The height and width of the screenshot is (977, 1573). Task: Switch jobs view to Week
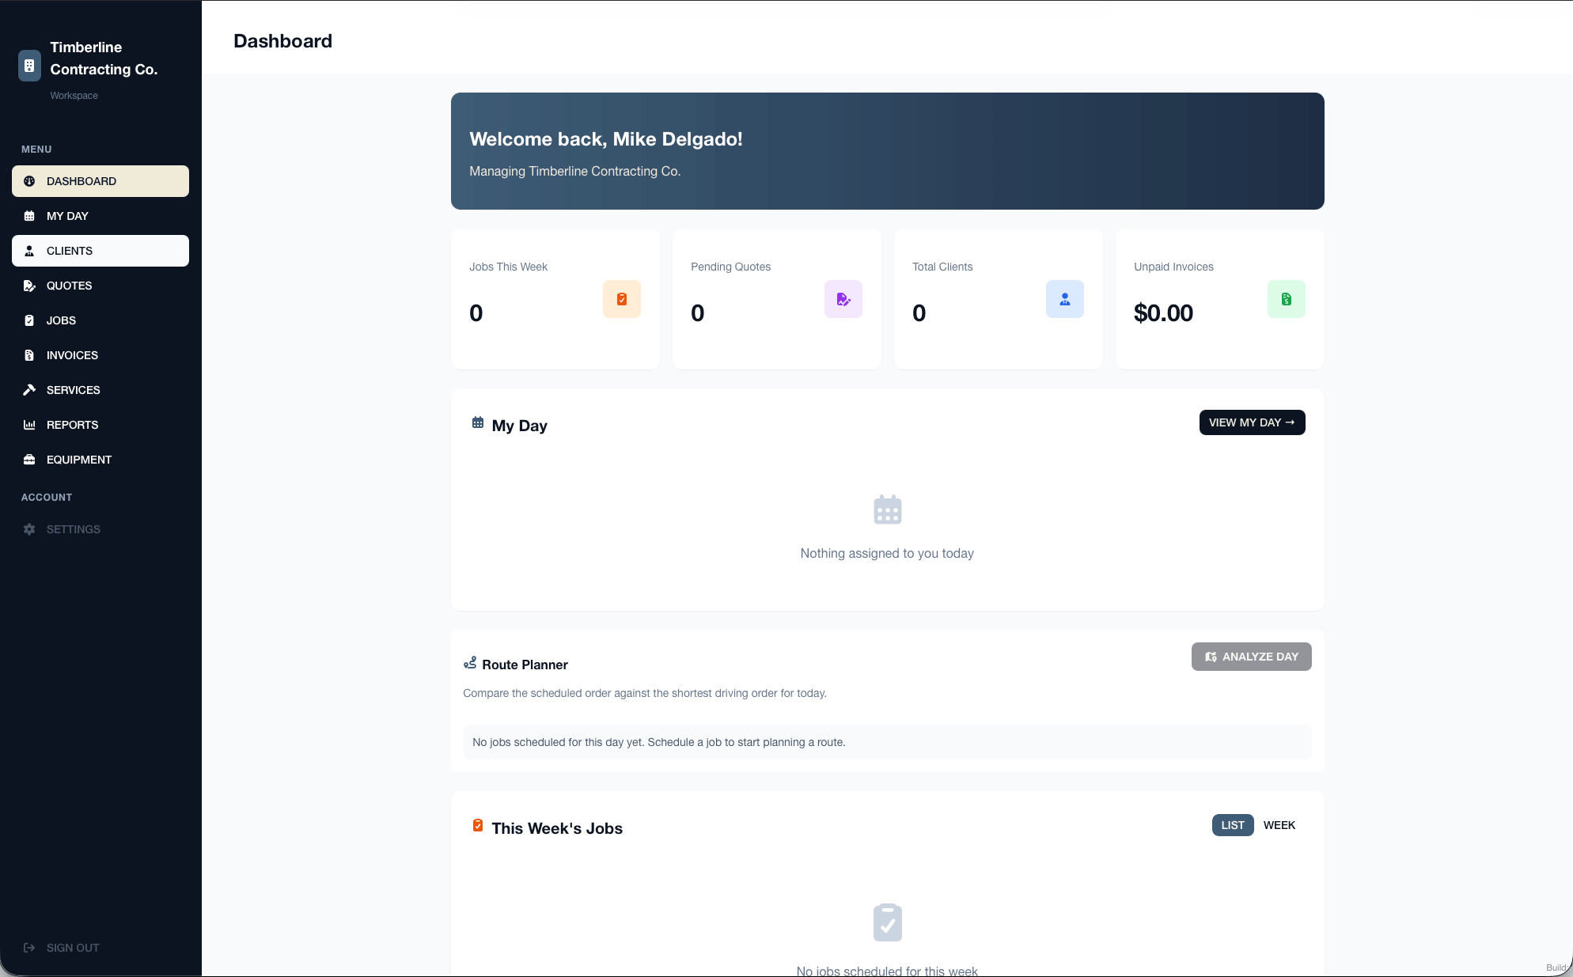pos(1279,825)
